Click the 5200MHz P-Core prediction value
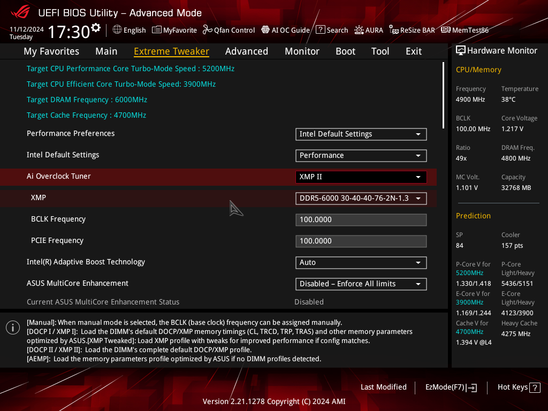 pos(470,273)
